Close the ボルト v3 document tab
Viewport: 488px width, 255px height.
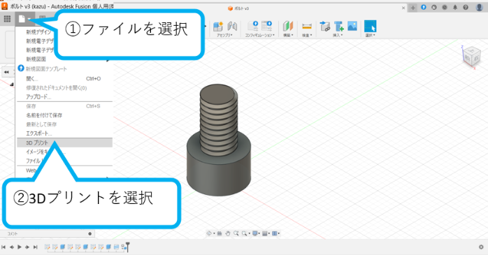point(403,8)
